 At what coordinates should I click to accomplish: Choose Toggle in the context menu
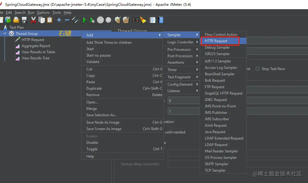coord(122,149)
